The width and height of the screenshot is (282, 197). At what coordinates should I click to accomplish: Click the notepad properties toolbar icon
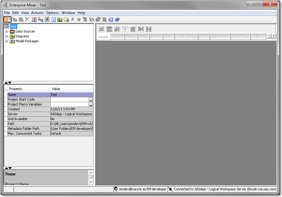(53, 19)
